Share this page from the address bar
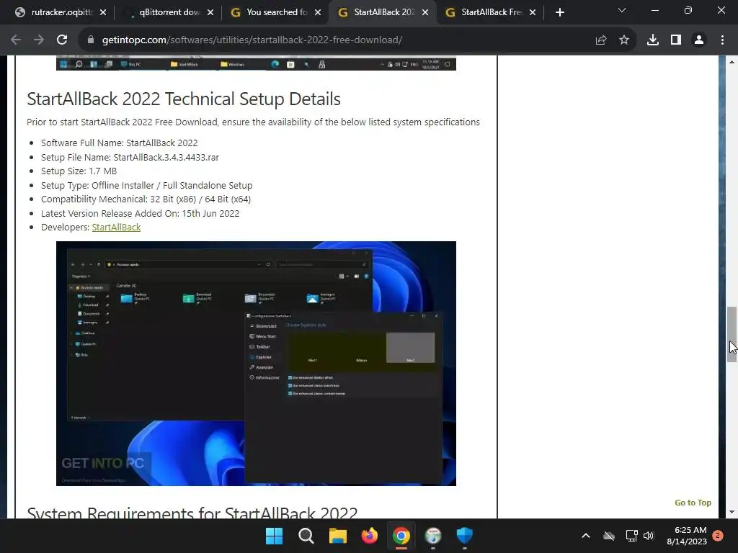The width and height of the screenshot is (738, 553). (601, 40)
